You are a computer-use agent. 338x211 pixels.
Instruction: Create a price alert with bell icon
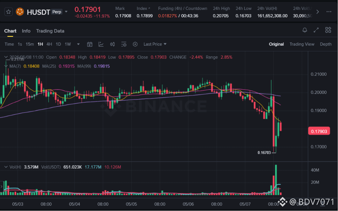305,30
